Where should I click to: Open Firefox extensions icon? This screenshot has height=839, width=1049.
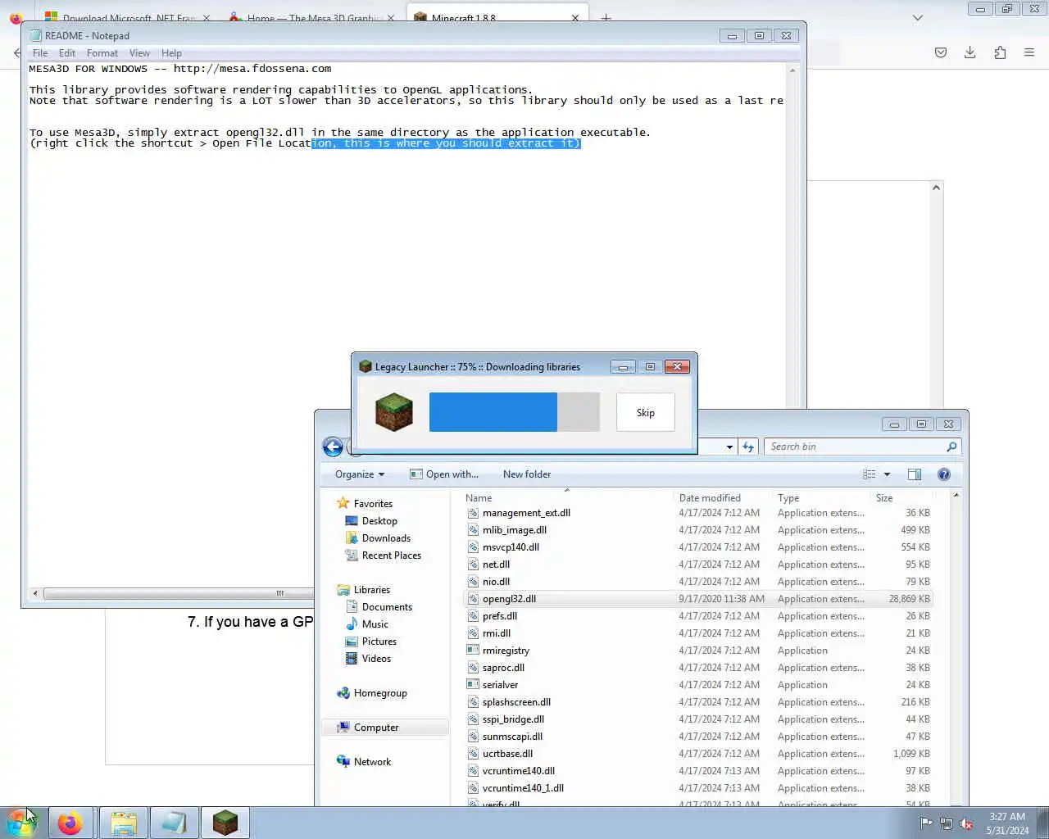1000,52
